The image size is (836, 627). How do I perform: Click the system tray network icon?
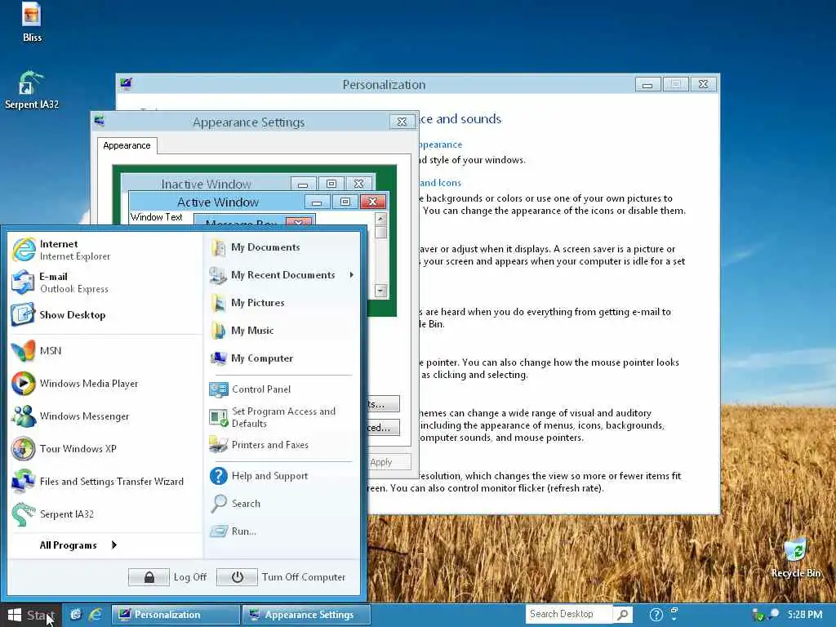point(758,615)
